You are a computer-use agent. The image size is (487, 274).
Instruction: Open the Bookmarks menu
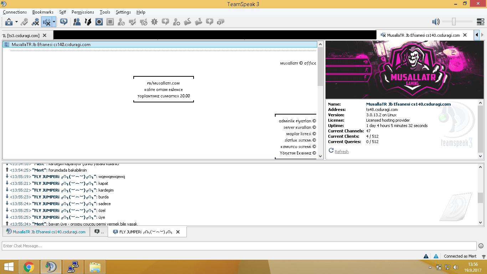coord(43,12)
